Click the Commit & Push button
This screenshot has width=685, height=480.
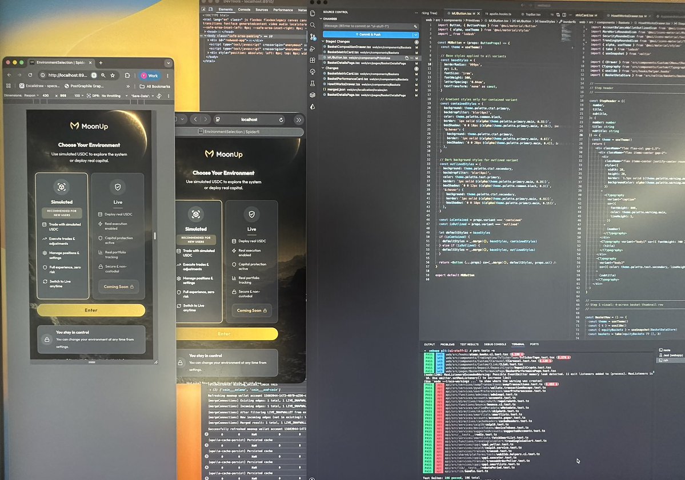click(x=368, y=34)
